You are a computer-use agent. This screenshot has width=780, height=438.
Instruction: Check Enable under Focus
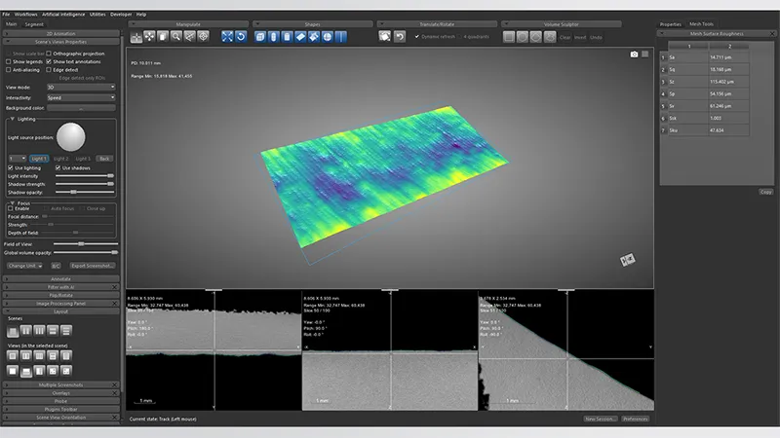(11, 208)
